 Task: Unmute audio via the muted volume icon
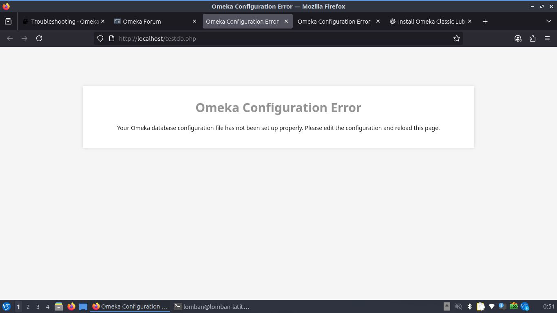coord(458,306)
